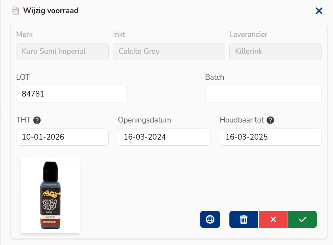333x245 pixels.
Task: Confirm changes with the green checkmark button
Action: click(x=303, y=219)
